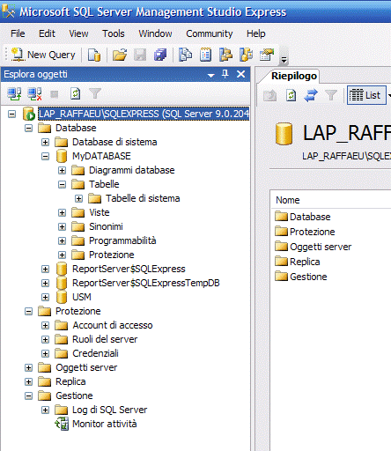
Task: Click the New Query toolbar button
Action: coord(43,55)
